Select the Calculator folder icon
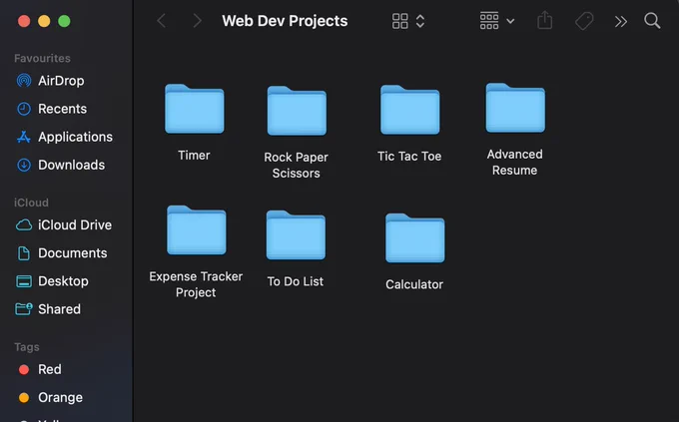679x422 pixels. coord(414,237)
